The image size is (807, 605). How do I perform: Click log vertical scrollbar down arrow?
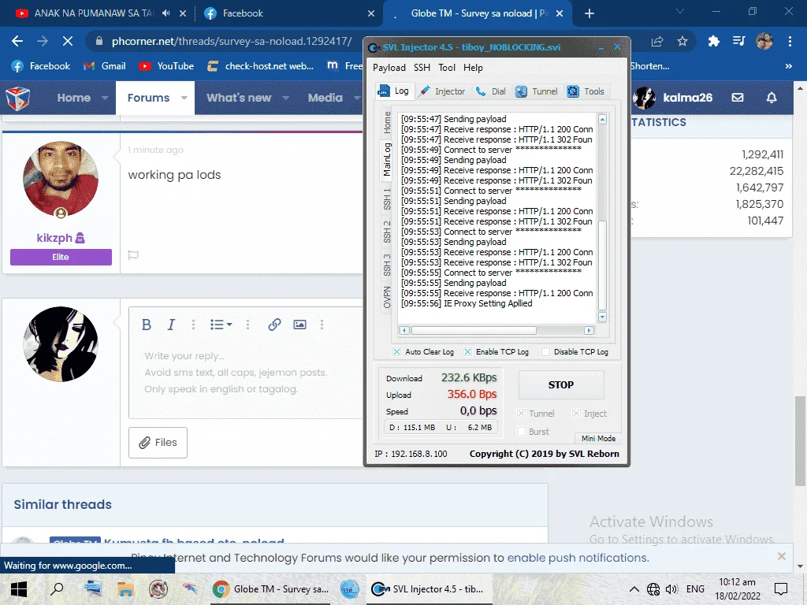602,317
